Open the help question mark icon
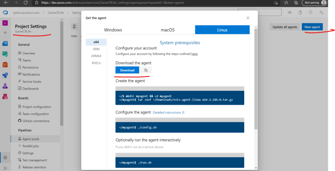The width and height of the screenshot is (335, 171). [311, 13]
